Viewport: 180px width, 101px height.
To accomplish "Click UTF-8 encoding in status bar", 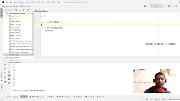I will (152, 100).
